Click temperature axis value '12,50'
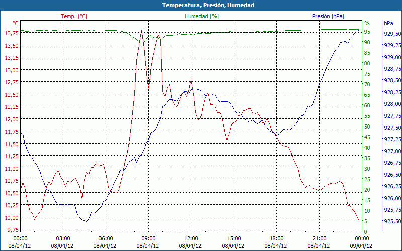This screenshot has width=402, height=251. 12,95
